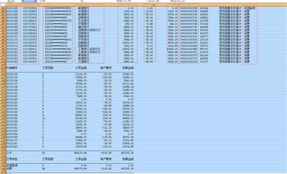Select reference number 0217081207
The image size is (287, 174).
[x=30, y=61]
